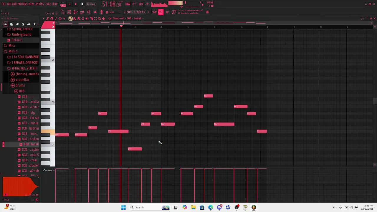The height and width of the screenshot is (212, 377).
Task: Click the globe online news icon
Action: click(207, 12)
